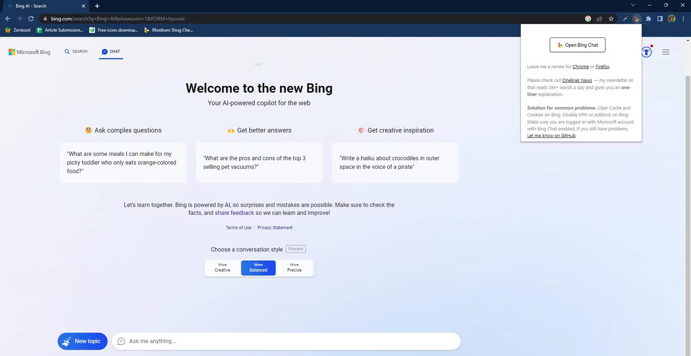Open the Article Submission bookmark
This screenshot has width=691, height=356.
60,30
